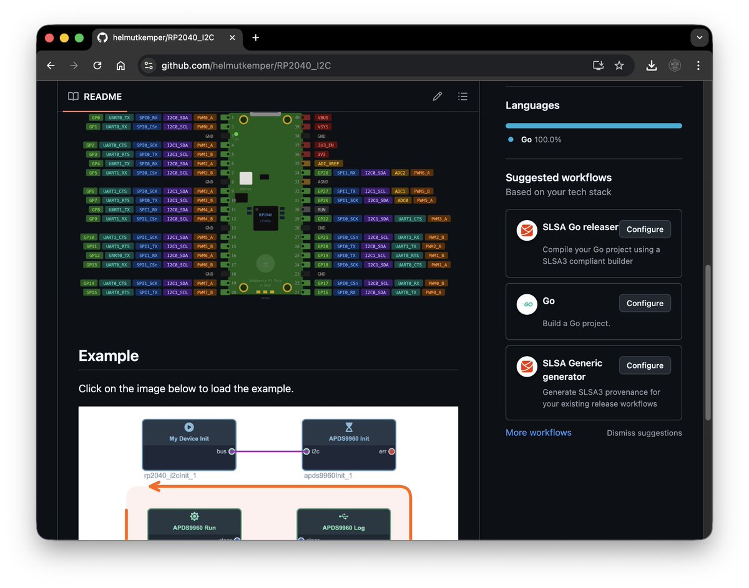Click the My Device Init node play icon
This screenshot has height=588, width=749.
click(x=189, y=427)
